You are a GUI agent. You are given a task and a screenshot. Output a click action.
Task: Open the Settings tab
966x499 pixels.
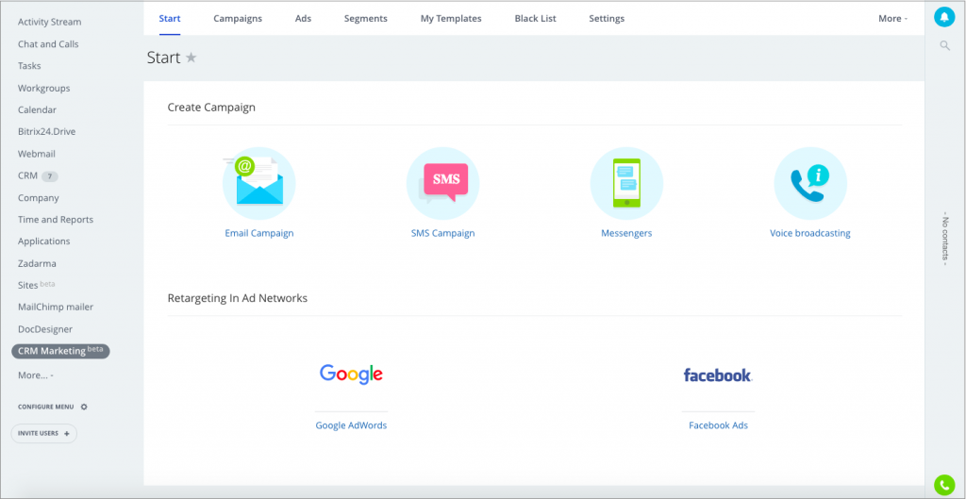[x=607, y=19]
